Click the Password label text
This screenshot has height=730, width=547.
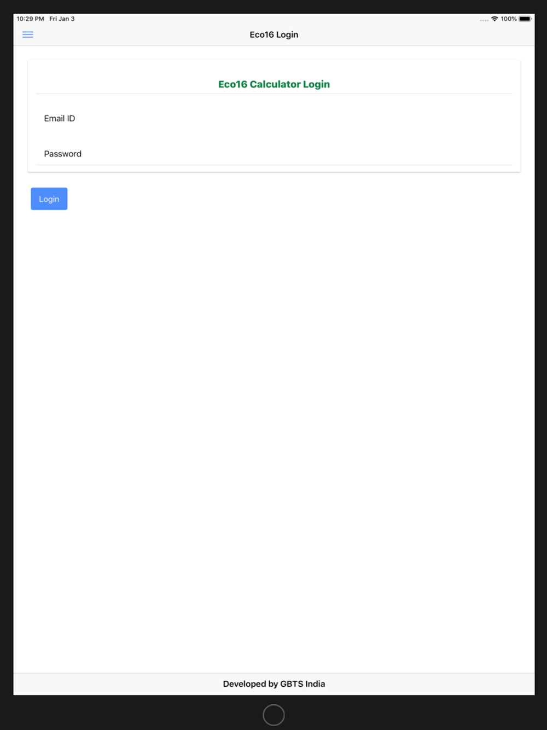coord(63,154)
